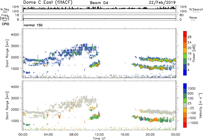Click red bottom segment of velocity colorbar
Screen dimensions: 203x140
[x=185, y=125]
